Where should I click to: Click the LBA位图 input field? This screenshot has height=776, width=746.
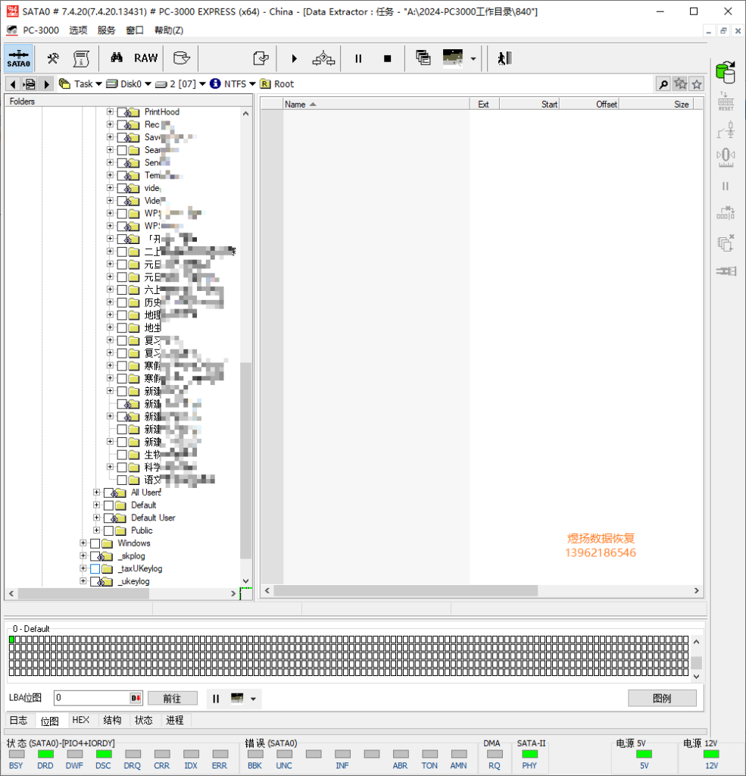pyautogui.click(x=98, y=698)
